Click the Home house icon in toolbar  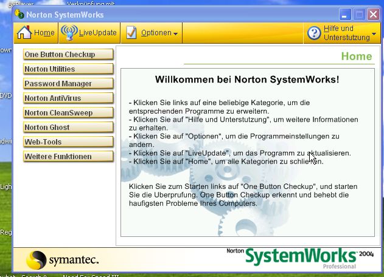pos(24,32)
